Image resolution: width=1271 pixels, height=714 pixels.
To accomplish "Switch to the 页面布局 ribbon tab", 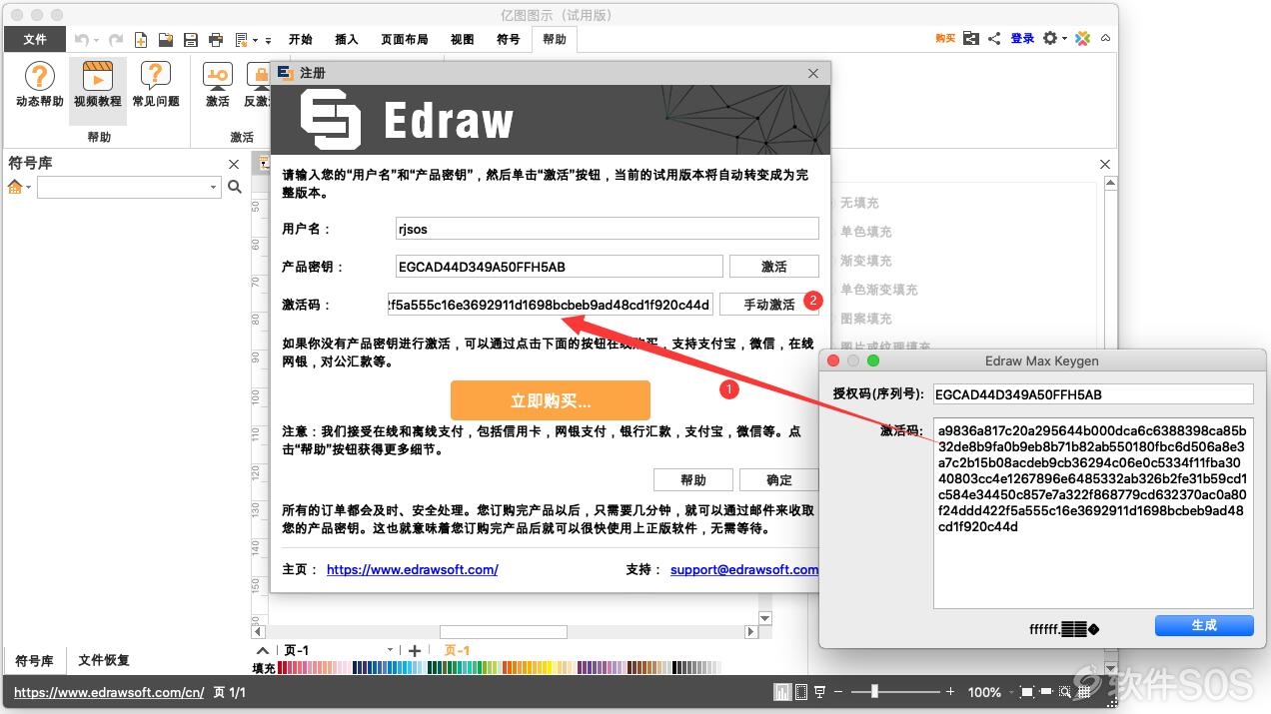I will (405, 39).
